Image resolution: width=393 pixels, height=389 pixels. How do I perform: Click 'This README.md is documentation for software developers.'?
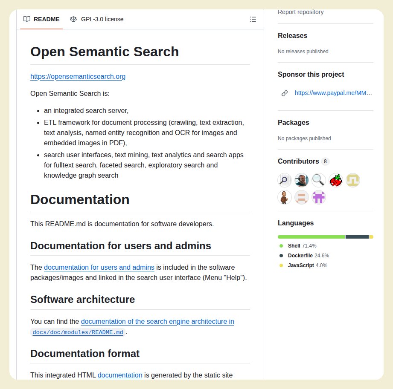tap(122, 224)
